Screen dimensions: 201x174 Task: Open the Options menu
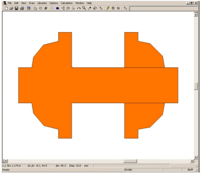[53, 3]
